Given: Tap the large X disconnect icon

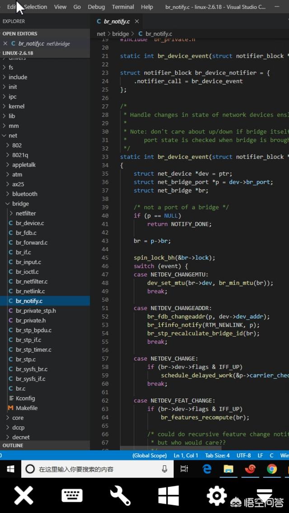Looking at the screenshot, I should coord(23,495).
